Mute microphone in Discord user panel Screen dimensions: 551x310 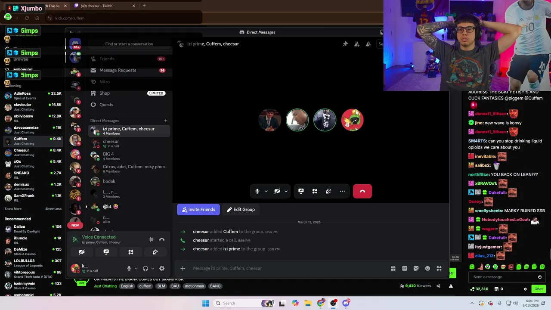(x=129, y=268)
